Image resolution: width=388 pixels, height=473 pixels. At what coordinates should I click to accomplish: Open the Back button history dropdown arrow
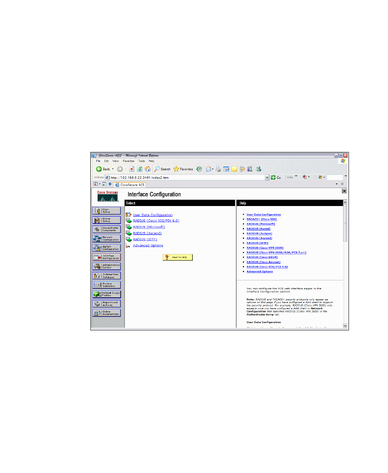tap(113, 169)
